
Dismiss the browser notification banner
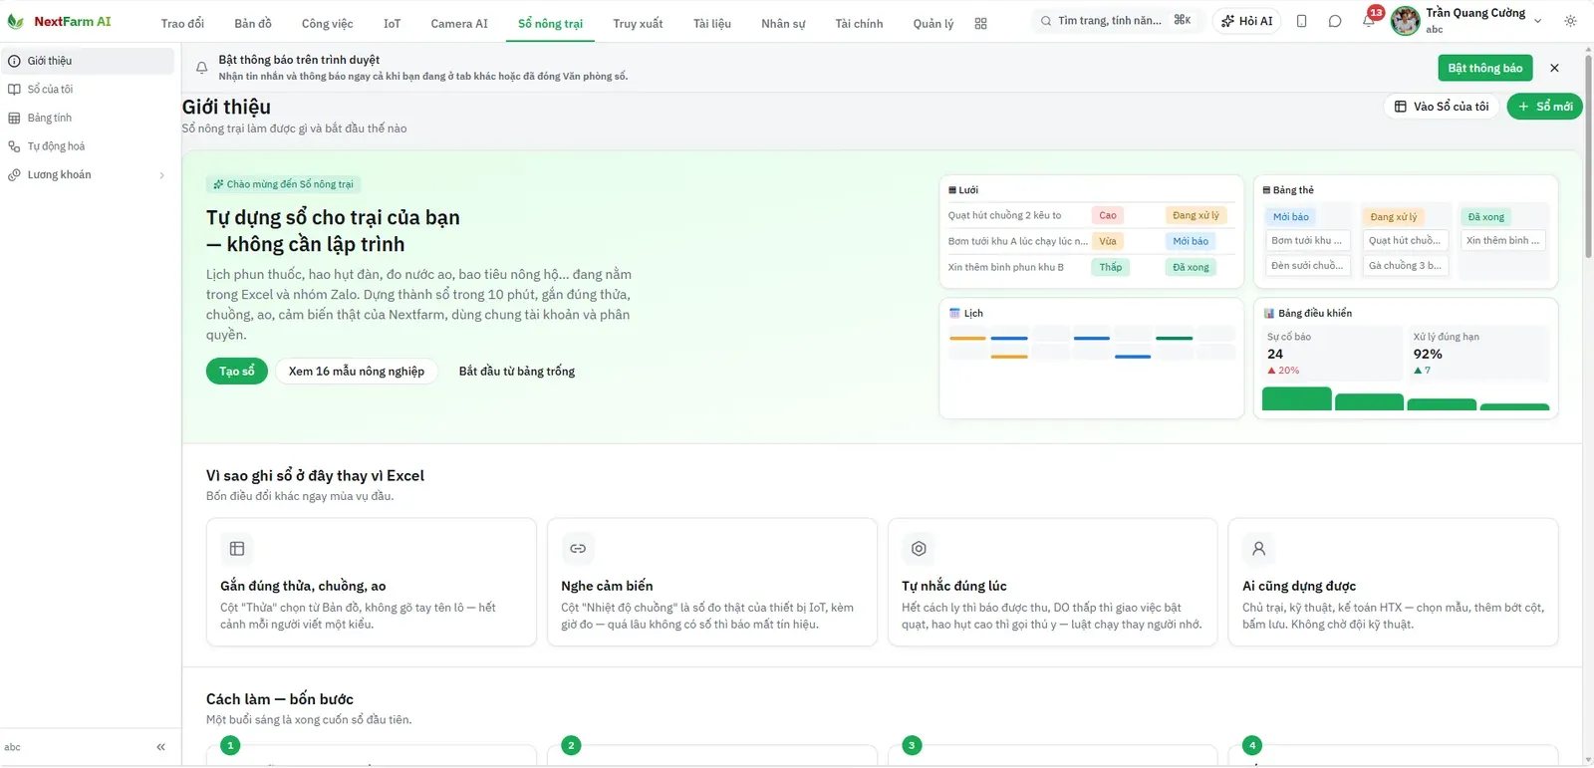(x=1554, y=68)
